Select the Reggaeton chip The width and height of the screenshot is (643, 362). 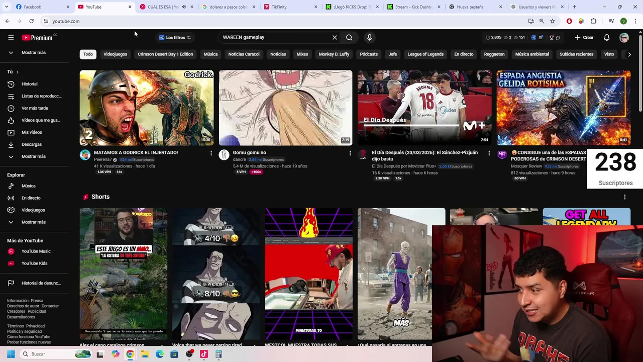pos(494,54)
